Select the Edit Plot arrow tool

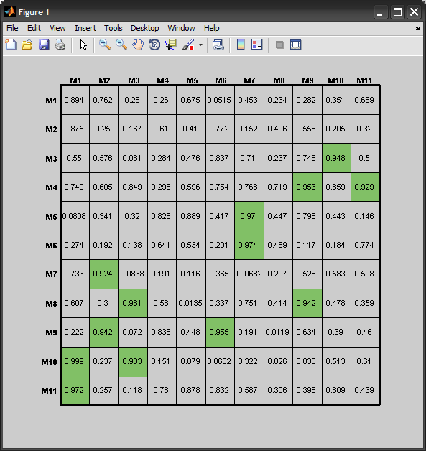point(83,45)
